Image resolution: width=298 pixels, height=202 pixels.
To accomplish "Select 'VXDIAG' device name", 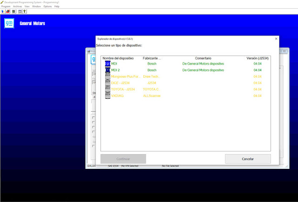I will coord(117,96).
